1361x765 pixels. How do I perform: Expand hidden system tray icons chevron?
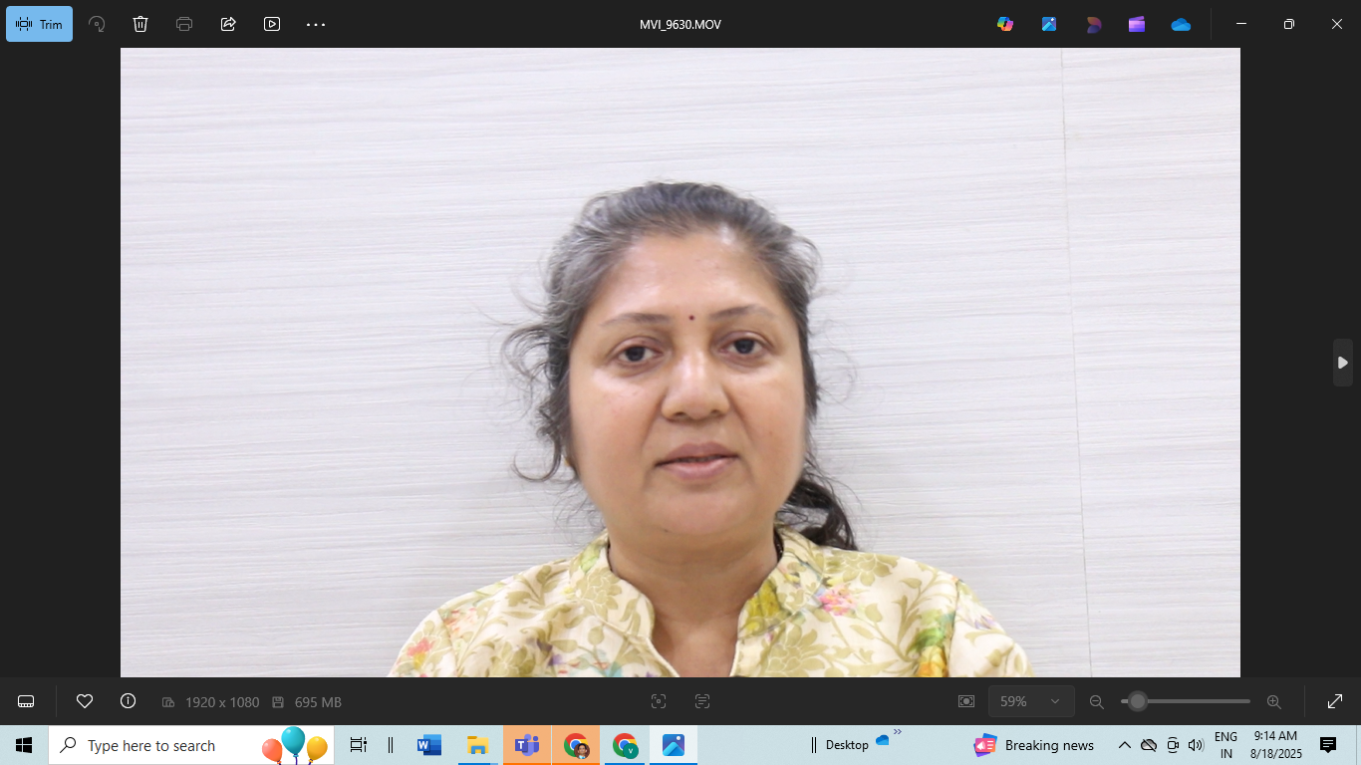[1124, 745]
